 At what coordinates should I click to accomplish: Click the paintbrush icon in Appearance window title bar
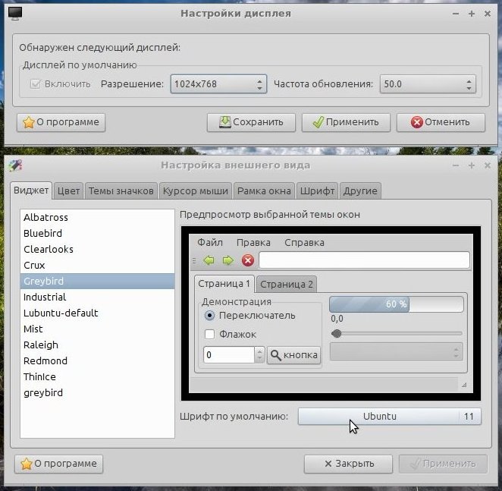(15, 165)
